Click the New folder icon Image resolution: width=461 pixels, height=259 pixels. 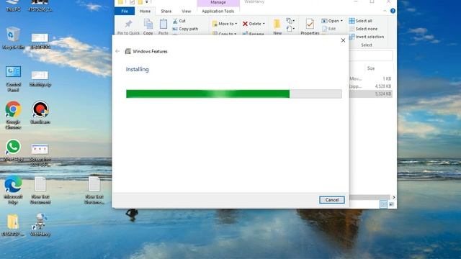(277, 24)
